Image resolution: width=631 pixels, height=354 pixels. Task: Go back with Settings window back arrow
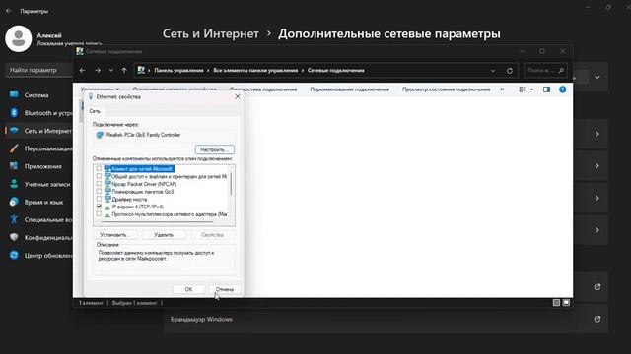tap(9, 11)
